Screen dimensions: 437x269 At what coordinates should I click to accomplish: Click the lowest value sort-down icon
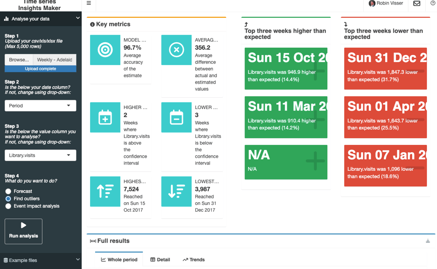point(176,191)
